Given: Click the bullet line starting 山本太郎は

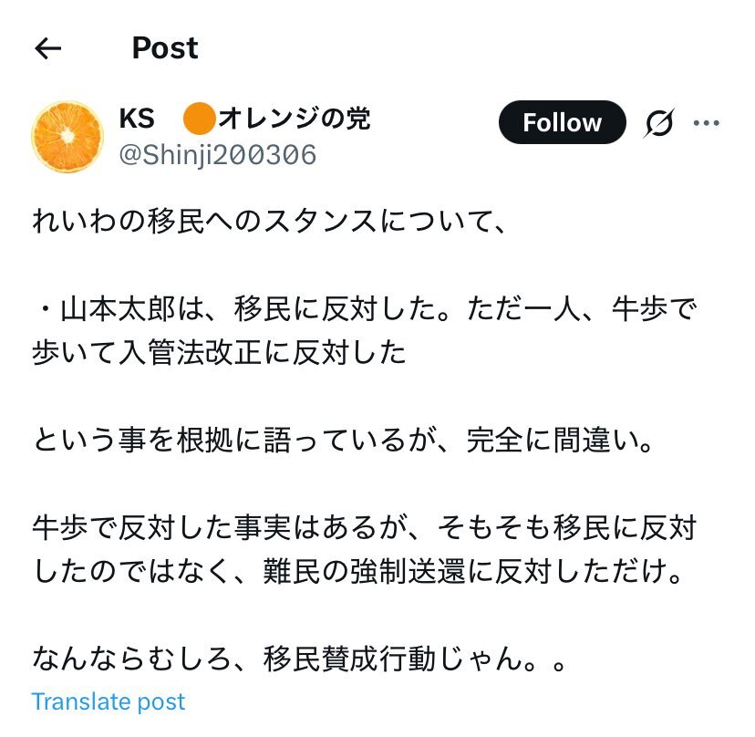Looking at the screenshot, I should (365, 309).
